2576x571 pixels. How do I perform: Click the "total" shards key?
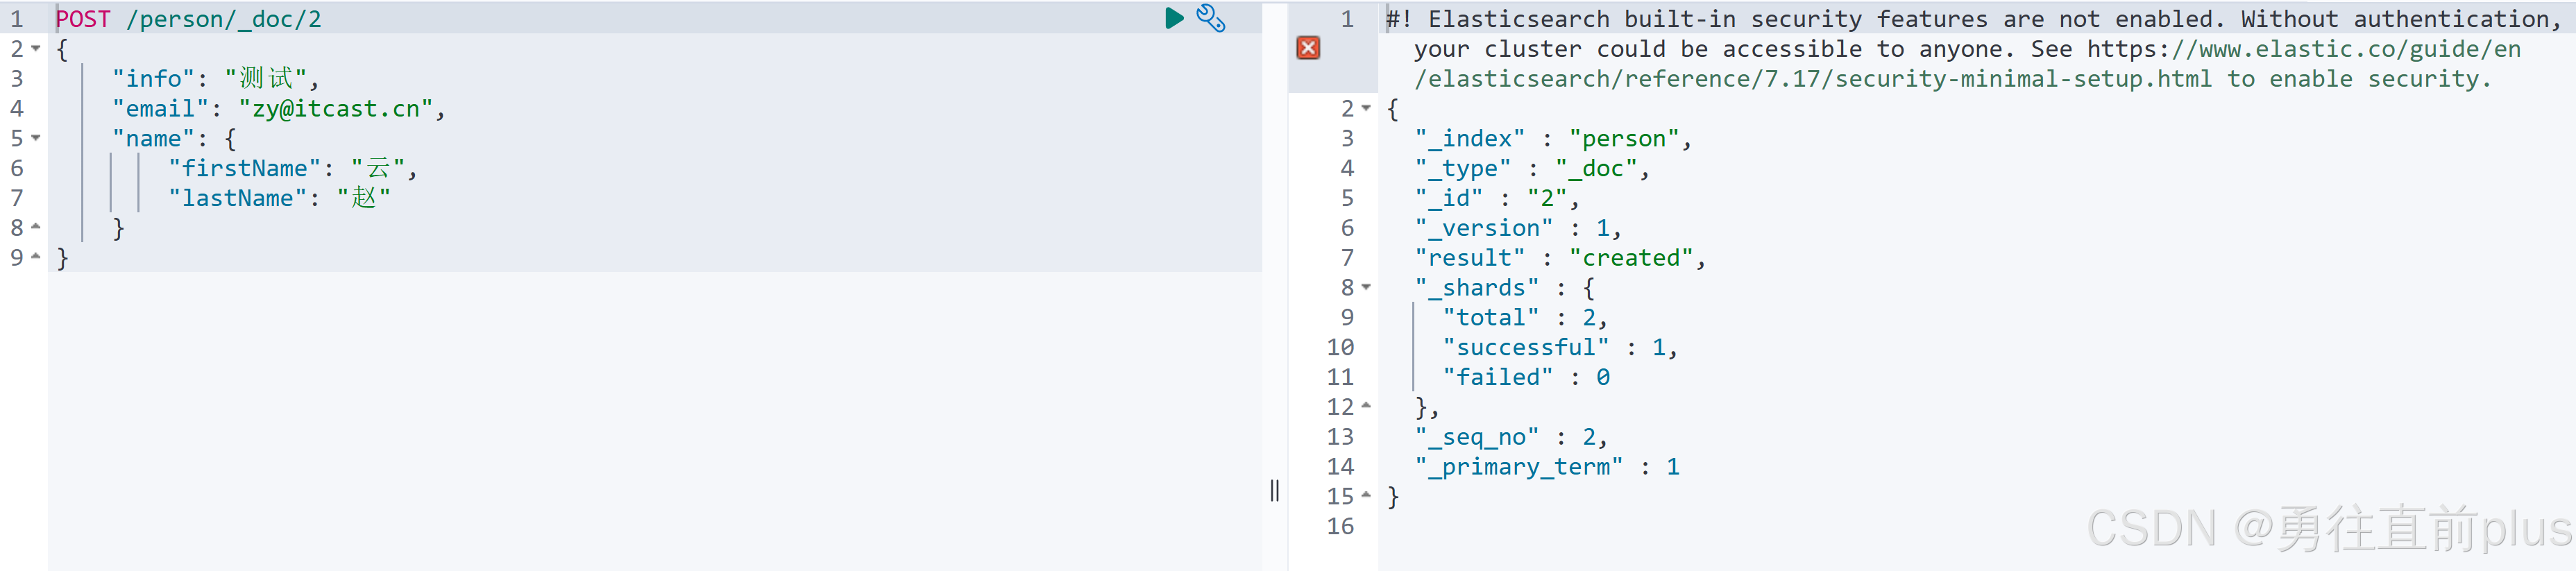pos(1490,317)
